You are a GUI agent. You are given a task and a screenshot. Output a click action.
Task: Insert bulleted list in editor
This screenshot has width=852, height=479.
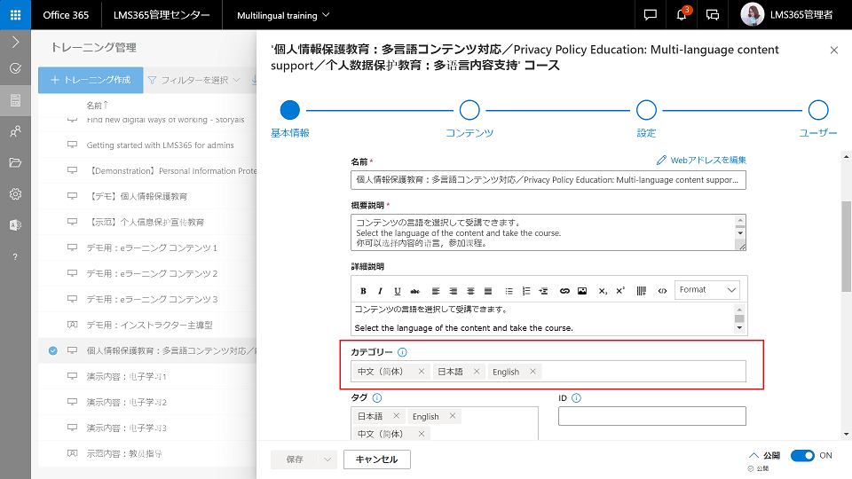pyautogui.click(x=509, y=291)
